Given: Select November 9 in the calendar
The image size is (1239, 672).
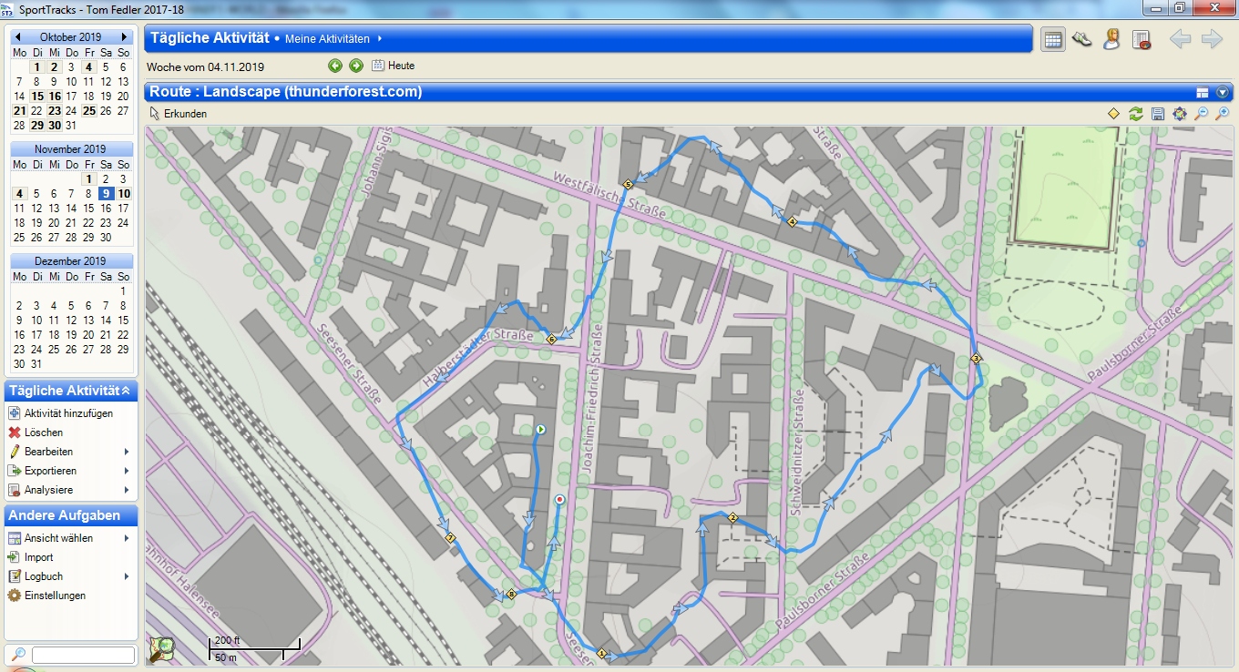Looking at the screenshot, I should click(106, 193).
